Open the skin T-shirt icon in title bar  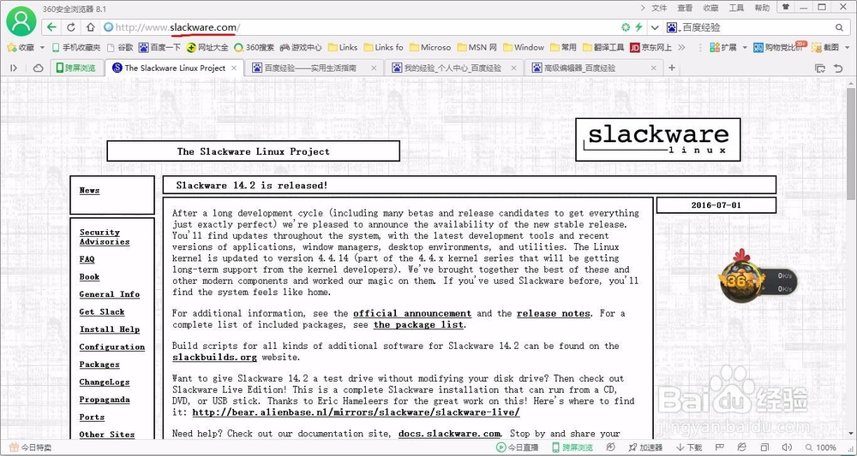[x=785, y=8]
